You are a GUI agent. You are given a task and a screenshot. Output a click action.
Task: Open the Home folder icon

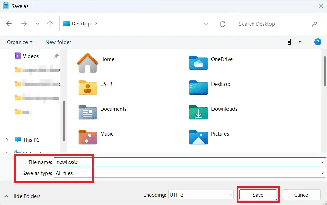[87, 63]
